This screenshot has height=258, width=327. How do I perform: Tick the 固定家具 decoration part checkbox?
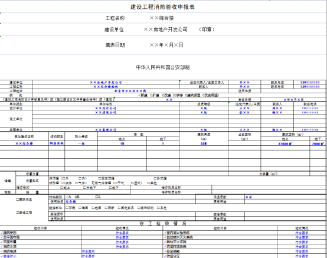(119, 208)
